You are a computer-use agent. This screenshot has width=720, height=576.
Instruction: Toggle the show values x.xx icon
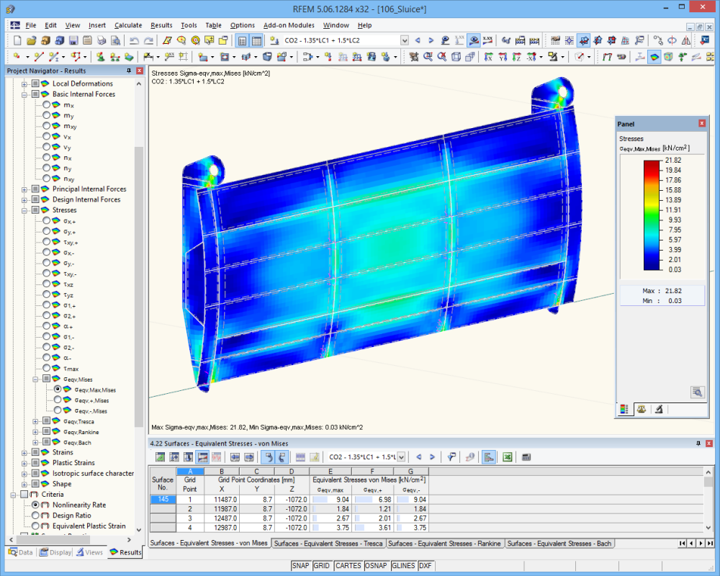click(487, 40)
